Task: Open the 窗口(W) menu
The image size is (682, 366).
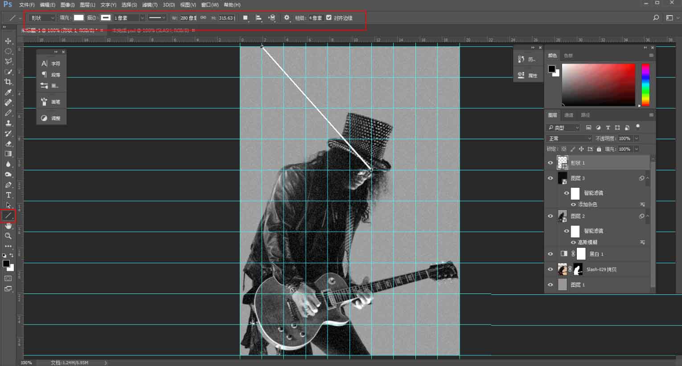Action: point(210,5)
